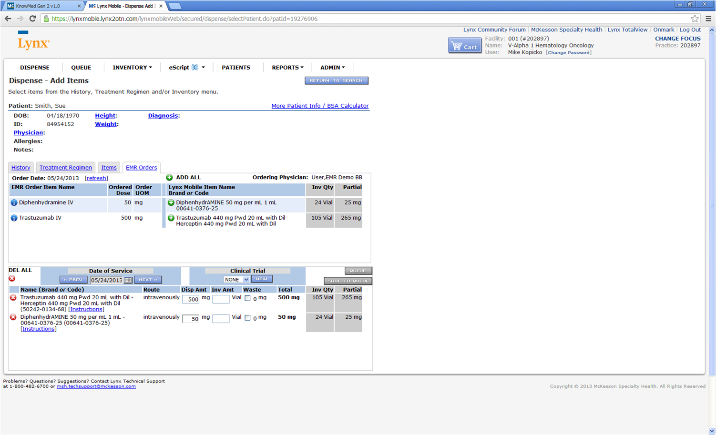716x435 pixels.
Task: Open the calendar icon beside Date of Service
Action: tap(127, 280)
